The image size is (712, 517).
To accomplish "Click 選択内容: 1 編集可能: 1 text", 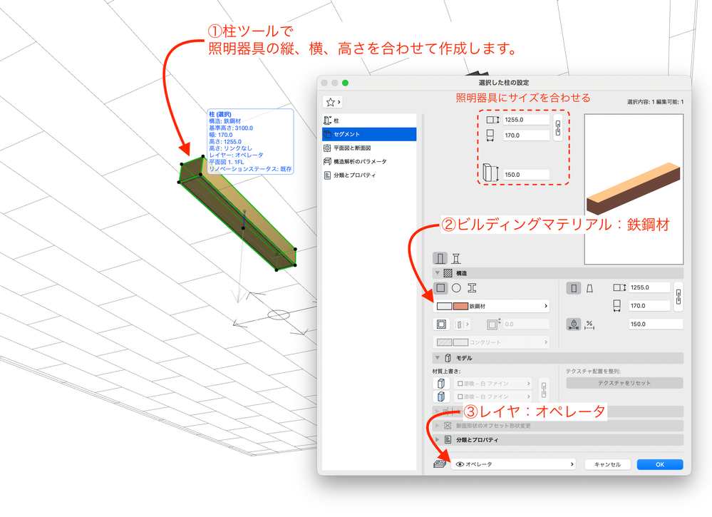I will click(655, 102).
